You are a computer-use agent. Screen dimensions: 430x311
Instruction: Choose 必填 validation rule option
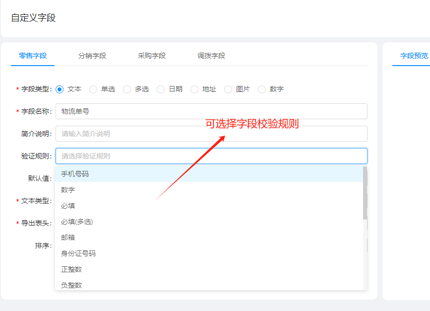209,206
